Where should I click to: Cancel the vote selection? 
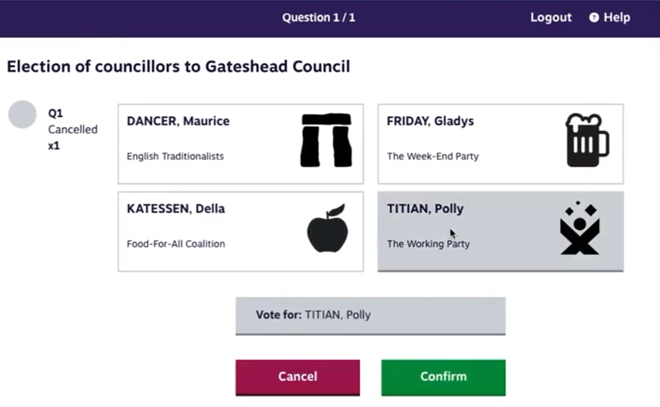coord(297,377)
